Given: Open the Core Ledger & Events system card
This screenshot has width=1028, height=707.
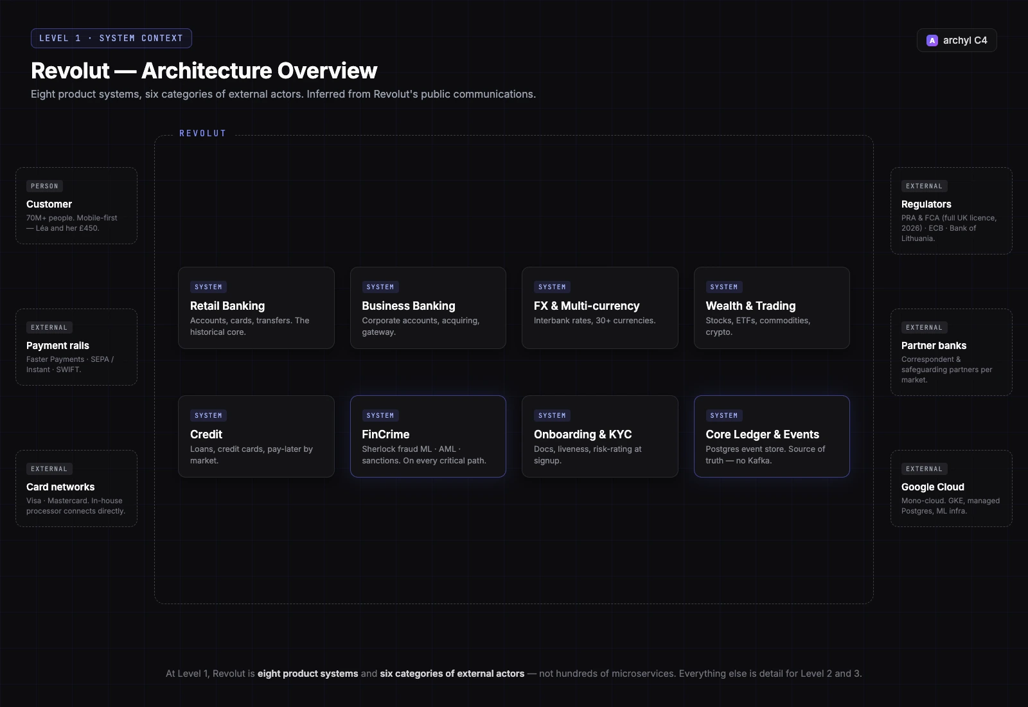Looking at the screenshot, I should coord(772,436).
